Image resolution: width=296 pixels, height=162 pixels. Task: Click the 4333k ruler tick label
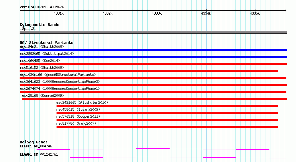point(157,13)
